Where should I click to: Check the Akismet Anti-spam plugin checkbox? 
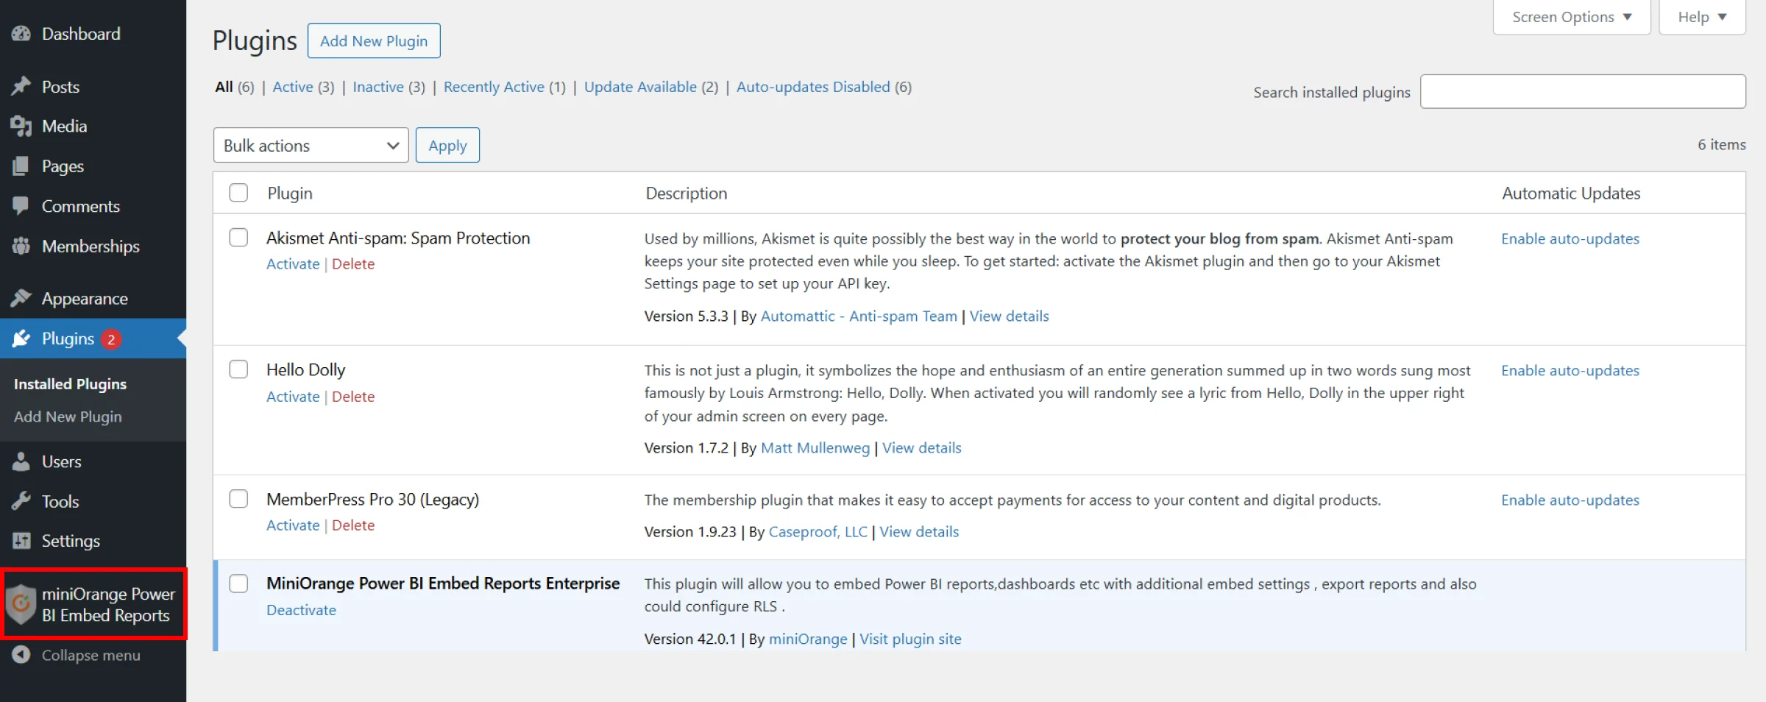tap(238, 238)
